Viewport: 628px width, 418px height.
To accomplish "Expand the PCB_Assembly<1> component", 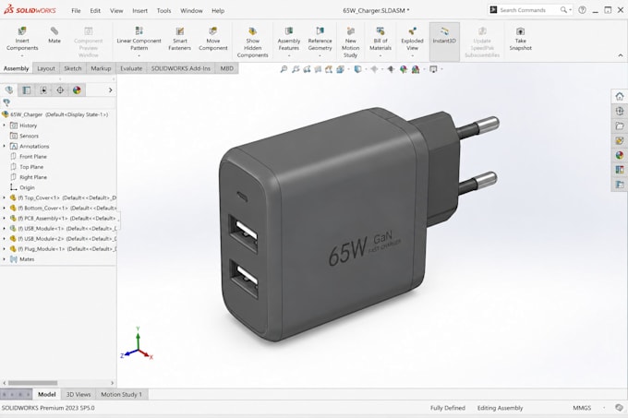I will tap(5, 218).
